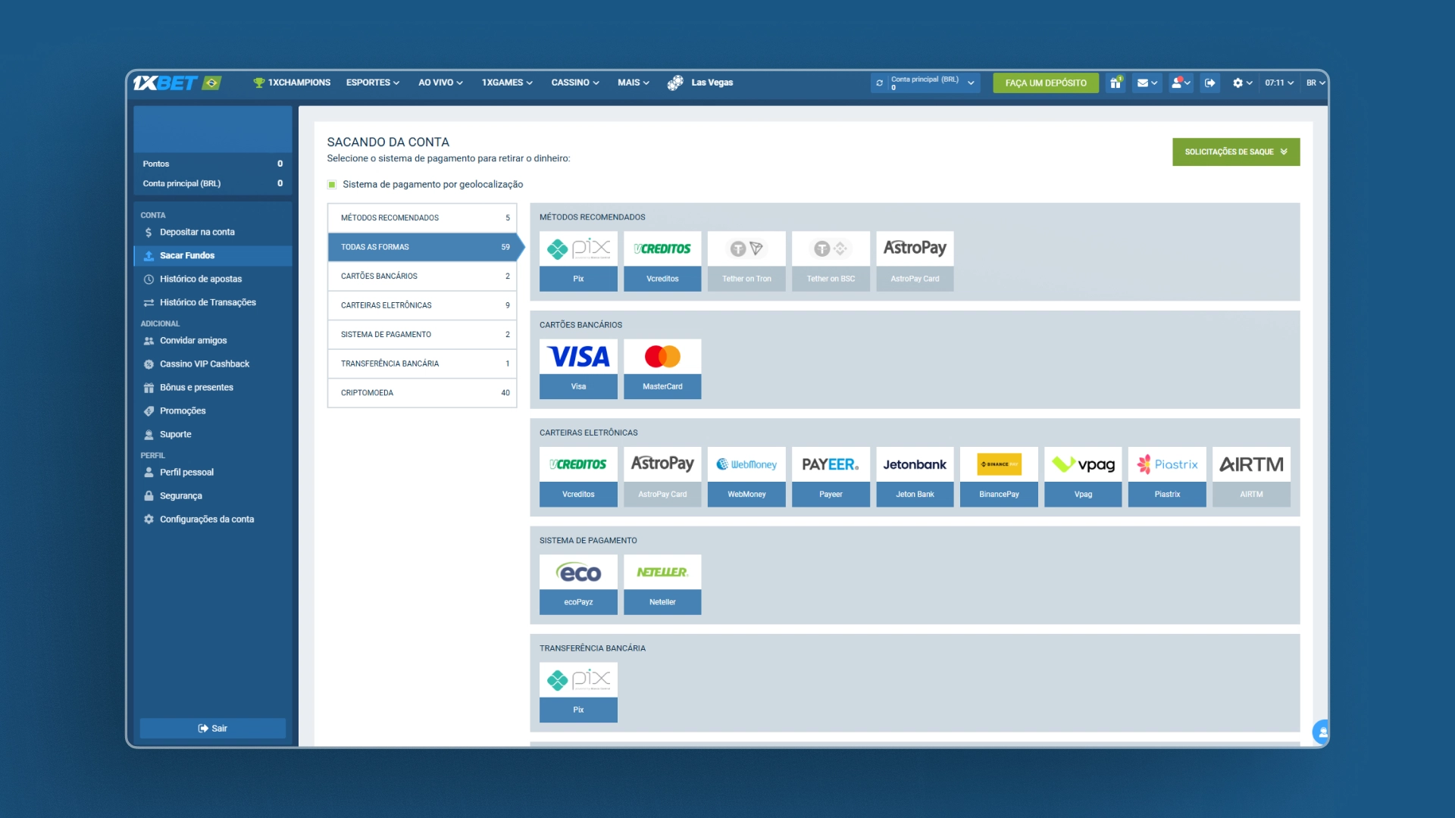Expand the 1XGames menu
This screenshot has width=1455, height=818.
(507, 83)
